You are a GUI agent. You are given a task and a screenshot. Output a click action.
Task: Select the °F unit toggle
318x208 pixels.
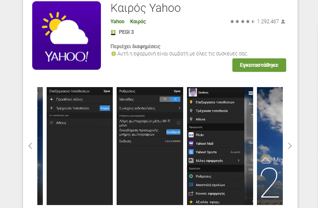point(165,99)
